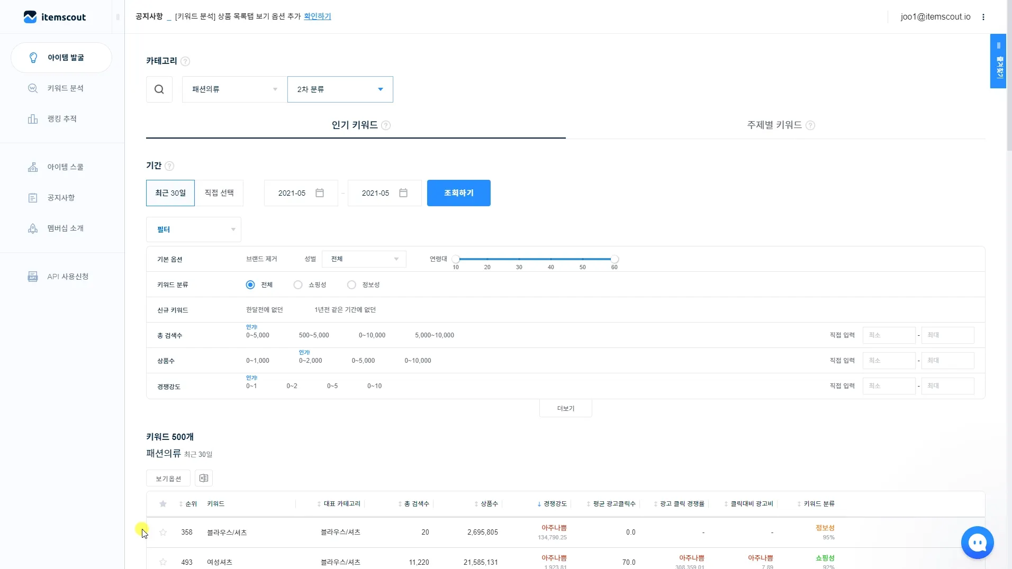
Task: Open 멤버십 소개 in sidebar
Action: point(65,228)
